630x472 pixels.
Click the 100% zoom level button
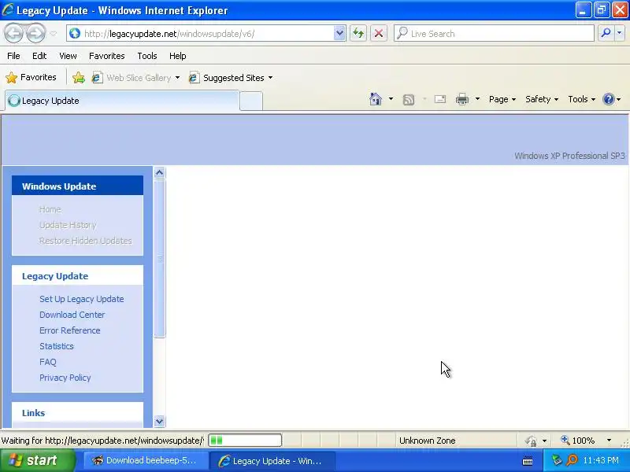tap(578, 441)
